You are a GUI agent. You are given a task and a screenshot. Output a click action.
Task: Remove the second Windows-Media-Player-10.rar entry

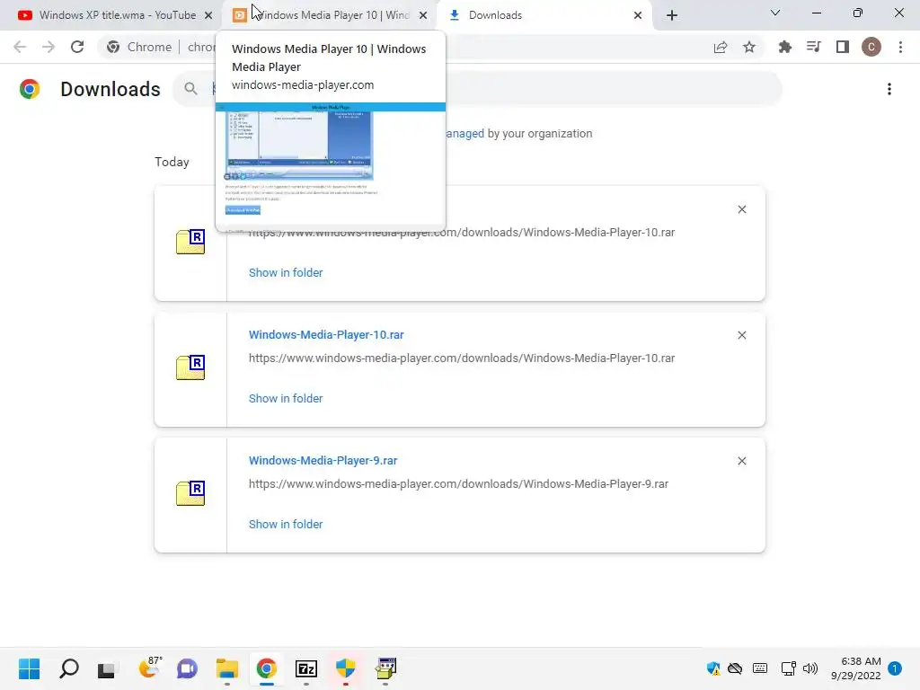point(741,335)
